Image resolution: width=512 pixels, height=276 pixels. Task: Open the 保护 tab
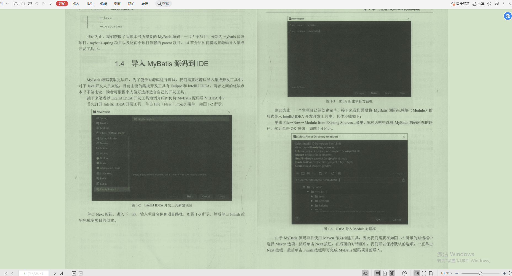click(131, 4)
